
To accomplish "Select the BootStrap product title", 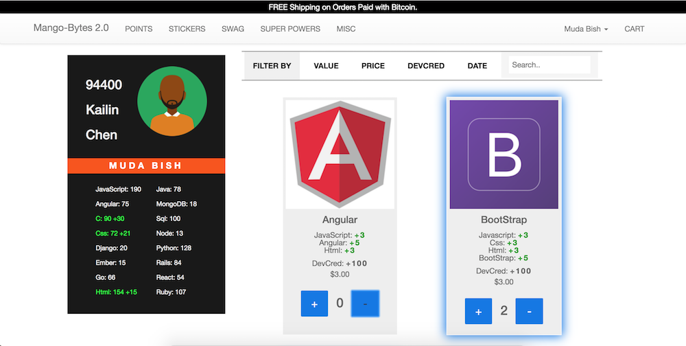I will (x=504, y=220).
